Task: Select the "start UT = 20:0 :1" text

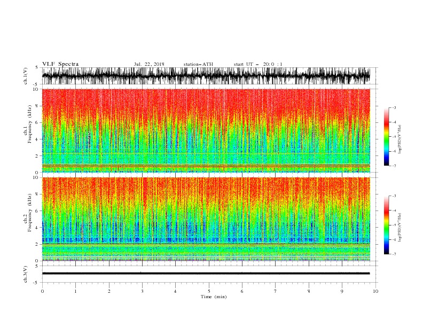Action: pyautogui.click(x=258, y=64)
